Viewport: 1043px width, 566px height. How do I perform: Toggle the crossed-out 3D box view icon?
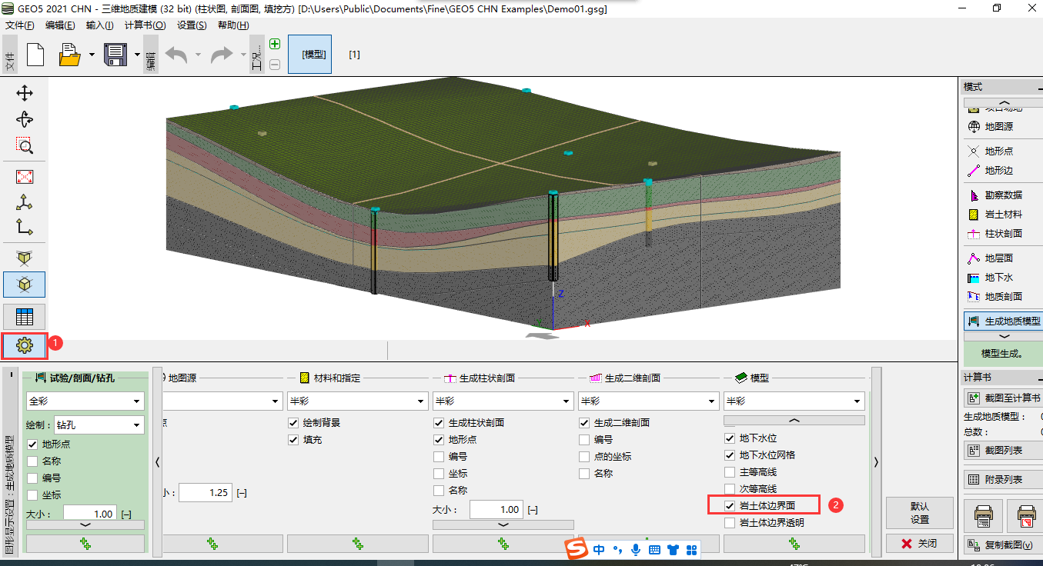point(25,258)
